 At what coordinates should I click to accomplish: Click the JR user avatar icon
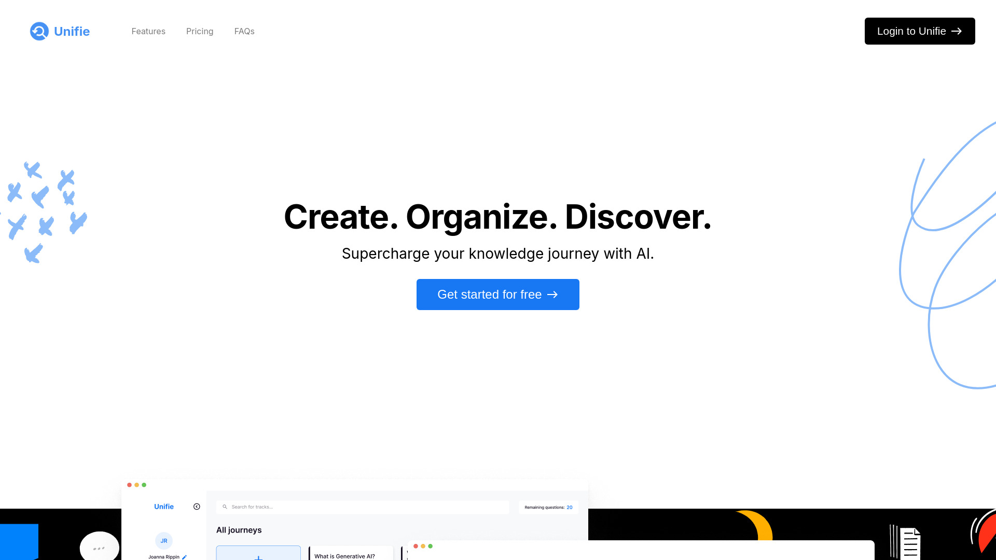(163, 540)
